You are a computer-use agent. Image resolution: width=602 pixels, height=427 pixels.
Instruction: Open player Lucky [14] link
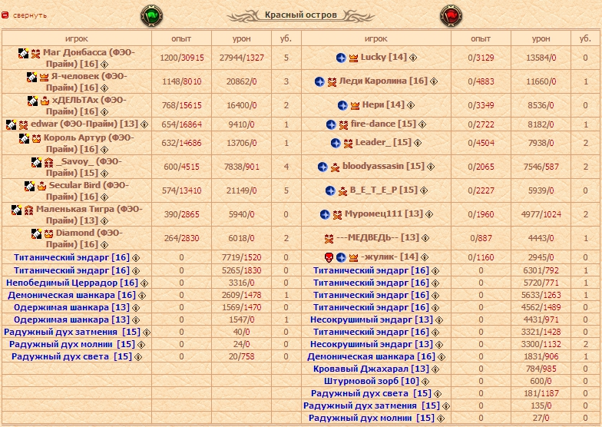(x=384, y=57)
